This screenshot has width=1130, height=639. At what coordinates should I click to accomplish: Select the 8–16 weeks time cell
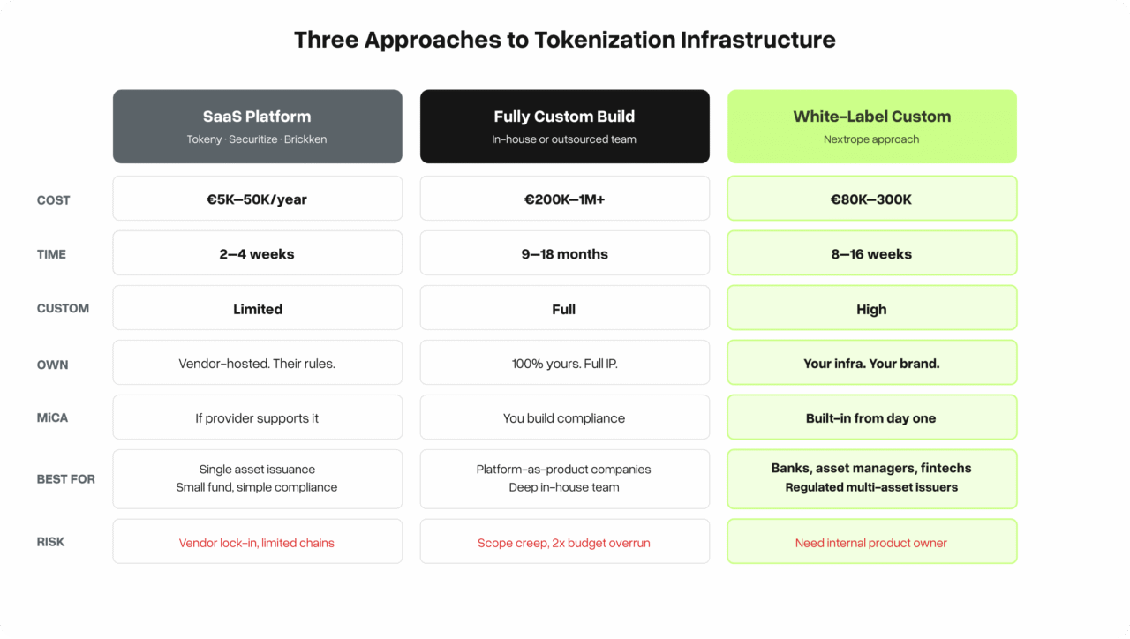click(871, 253)
